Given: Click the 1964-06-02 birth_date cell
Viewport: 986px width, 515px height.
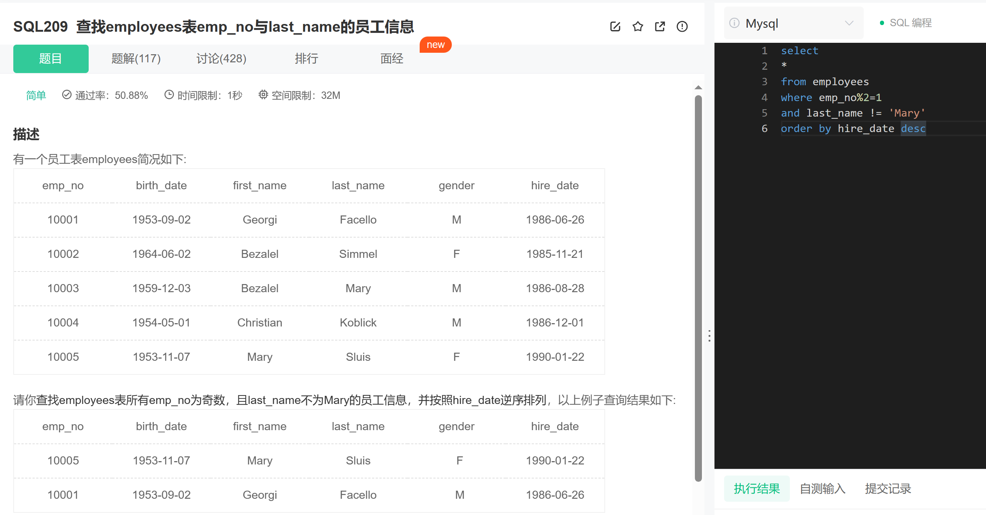Looking at the screenshot, I should [161, 254].
